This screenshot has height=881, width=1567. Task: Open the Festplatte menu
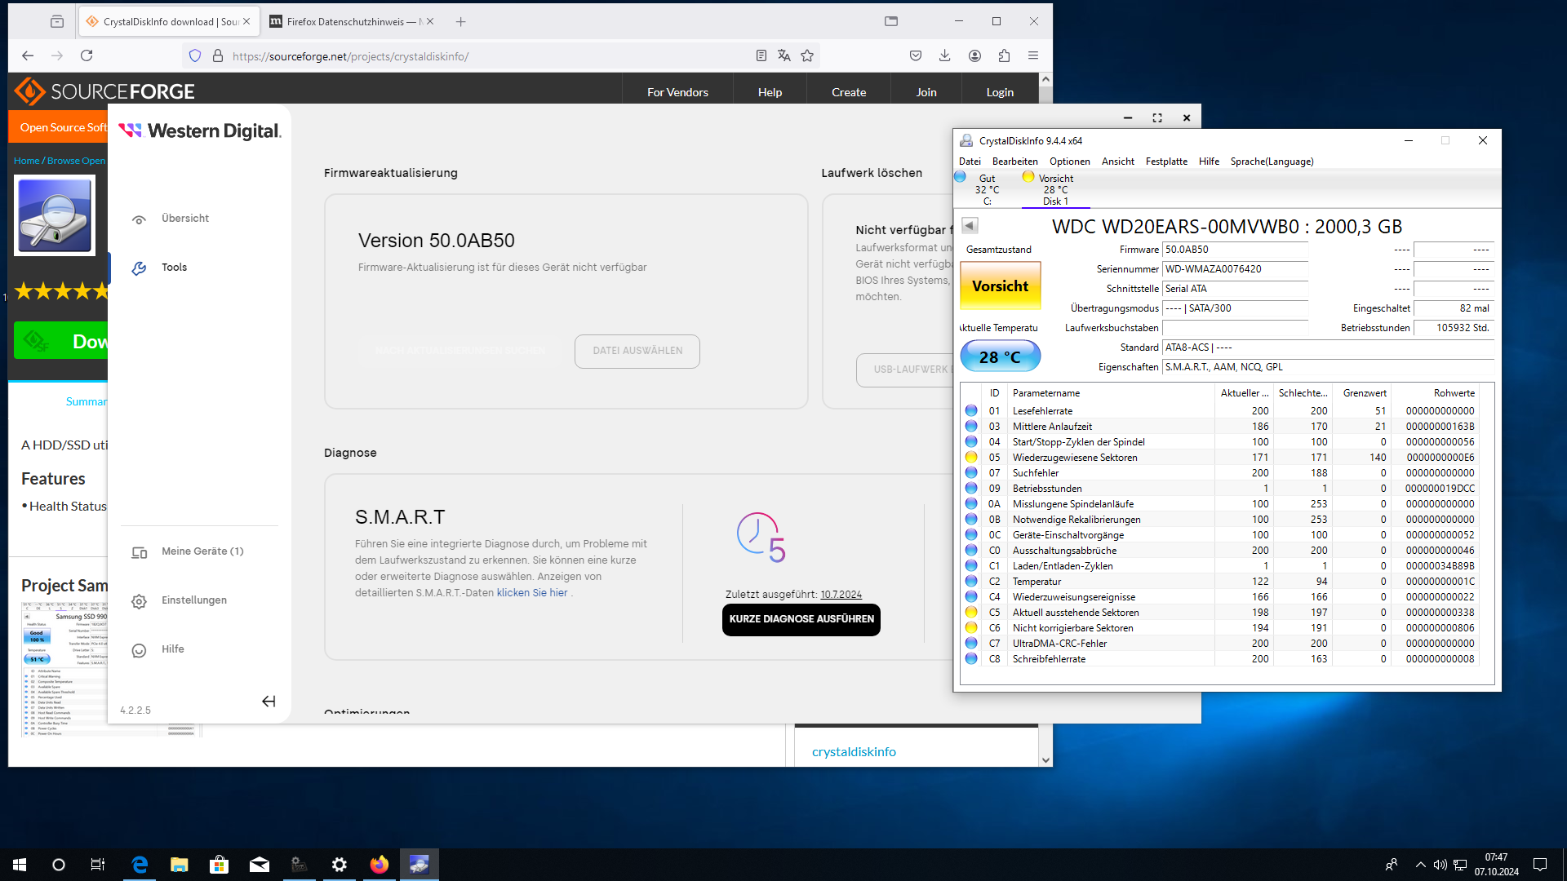[x=1165, y=162]
